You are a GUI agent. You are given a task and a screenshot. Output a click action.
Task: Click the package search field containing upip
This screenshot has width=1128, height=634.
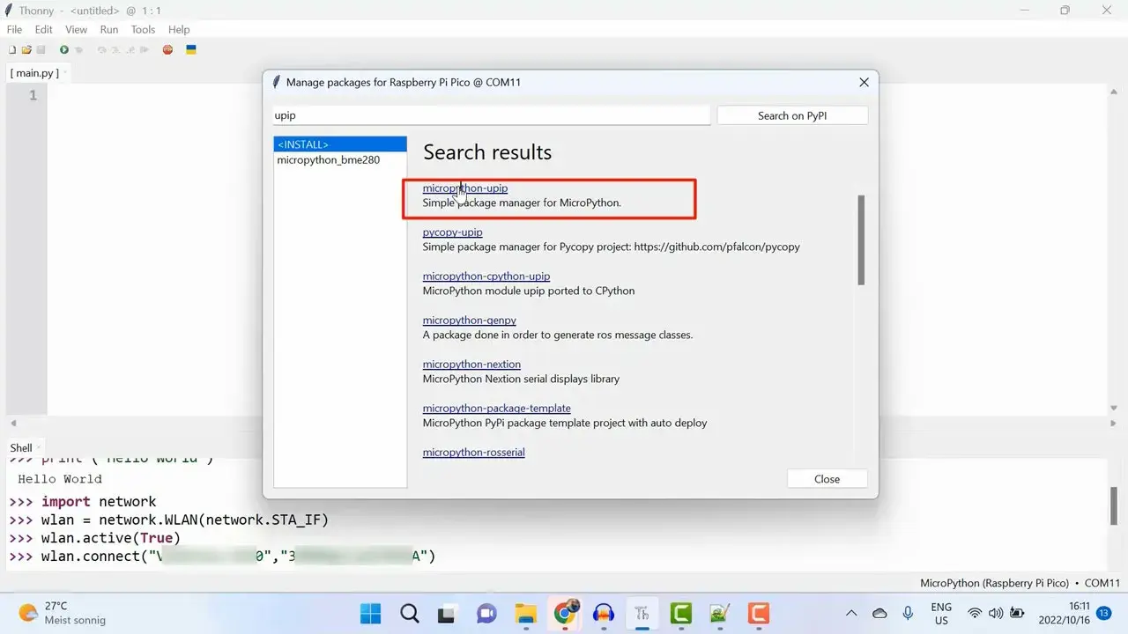(x=491, y=115)
